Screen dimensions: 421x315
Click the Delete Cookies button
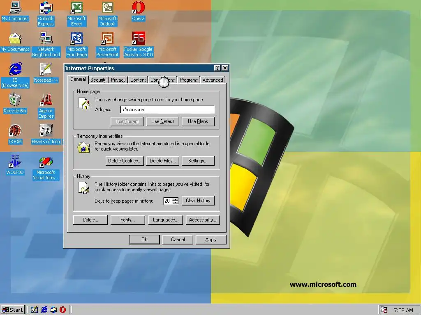pos(125,161)
